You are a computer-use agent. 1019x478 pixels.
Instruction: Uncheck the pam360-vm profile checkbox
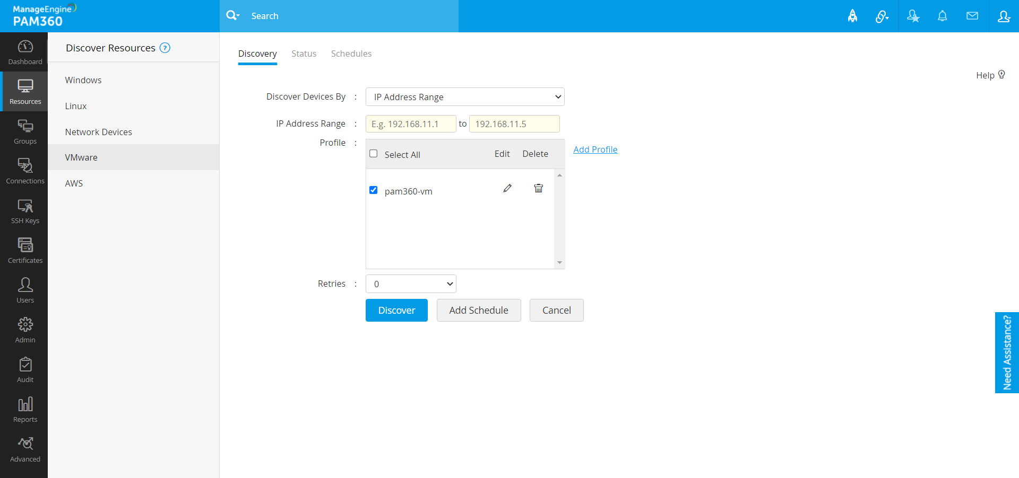point(374,190)
